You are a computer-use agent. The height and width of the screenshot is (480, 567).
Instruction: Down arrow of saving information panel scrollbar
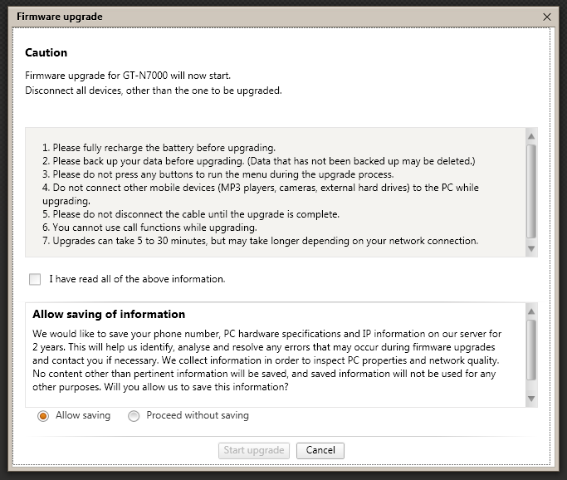tap(531, 399)
